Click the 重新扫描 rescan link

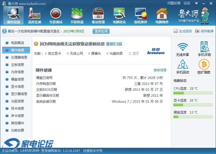[114, 44]
